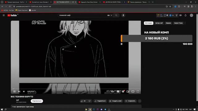198x111 pixels.
Task: Expand the tab search dropdown arrow
Action: pos(2,2)
